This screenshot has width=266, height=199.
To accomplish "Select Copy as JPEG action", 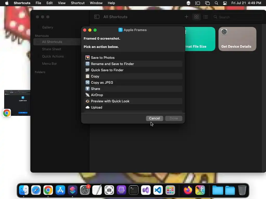I will pos(133,82).
